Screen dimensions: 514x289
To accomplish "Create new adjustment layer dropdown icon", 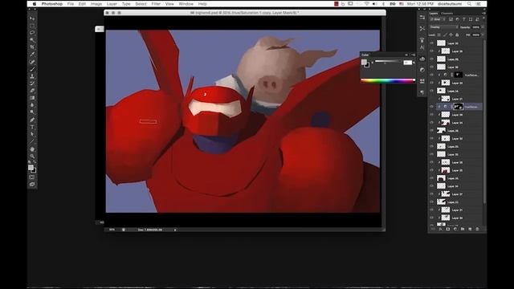I will pos(455,229).
